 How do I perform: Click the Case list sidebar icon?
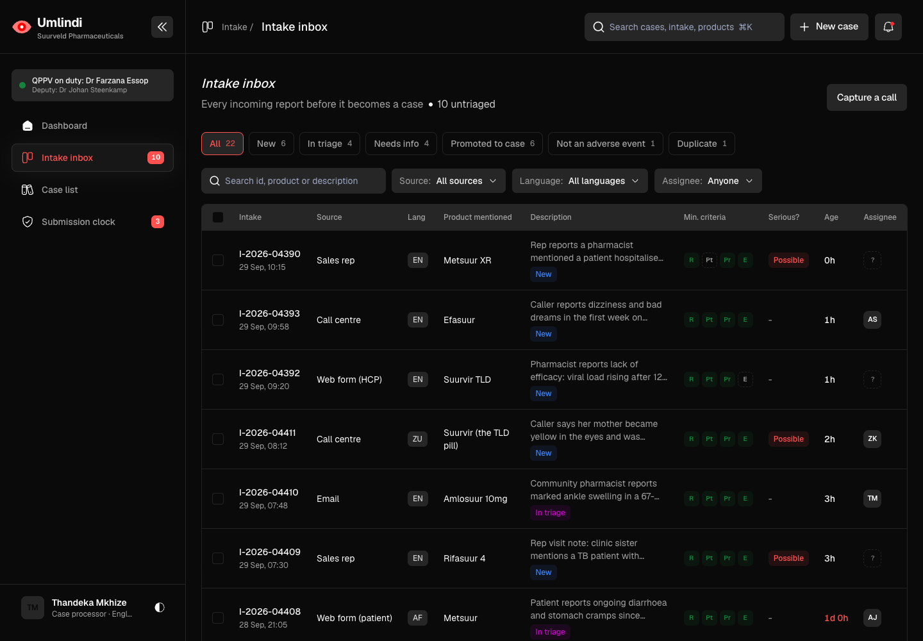pos(28,190)
